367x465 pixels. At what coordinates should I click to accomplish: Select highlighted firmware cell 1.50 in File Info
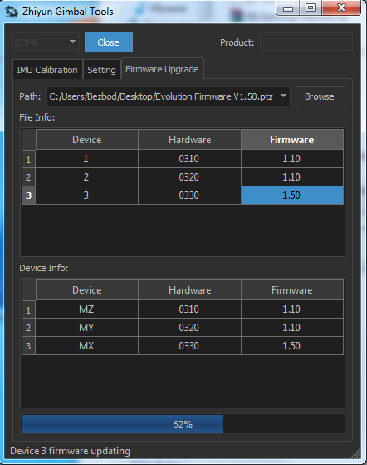(292, 195)
